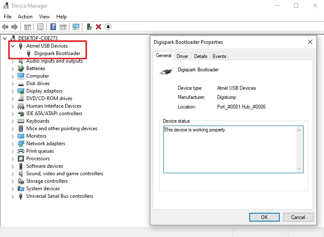Maximize the Device Manager window
The height and width of the screenshot is (237, 324).
296,5
